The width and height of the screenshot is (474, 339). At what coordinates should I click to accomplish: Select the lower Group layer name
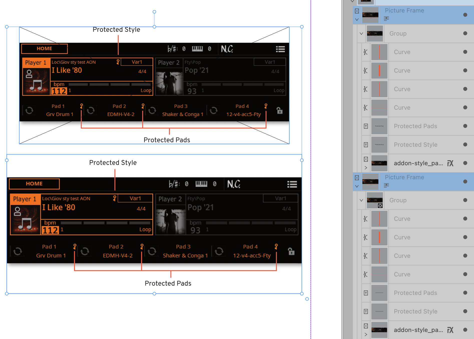[398, 200]
